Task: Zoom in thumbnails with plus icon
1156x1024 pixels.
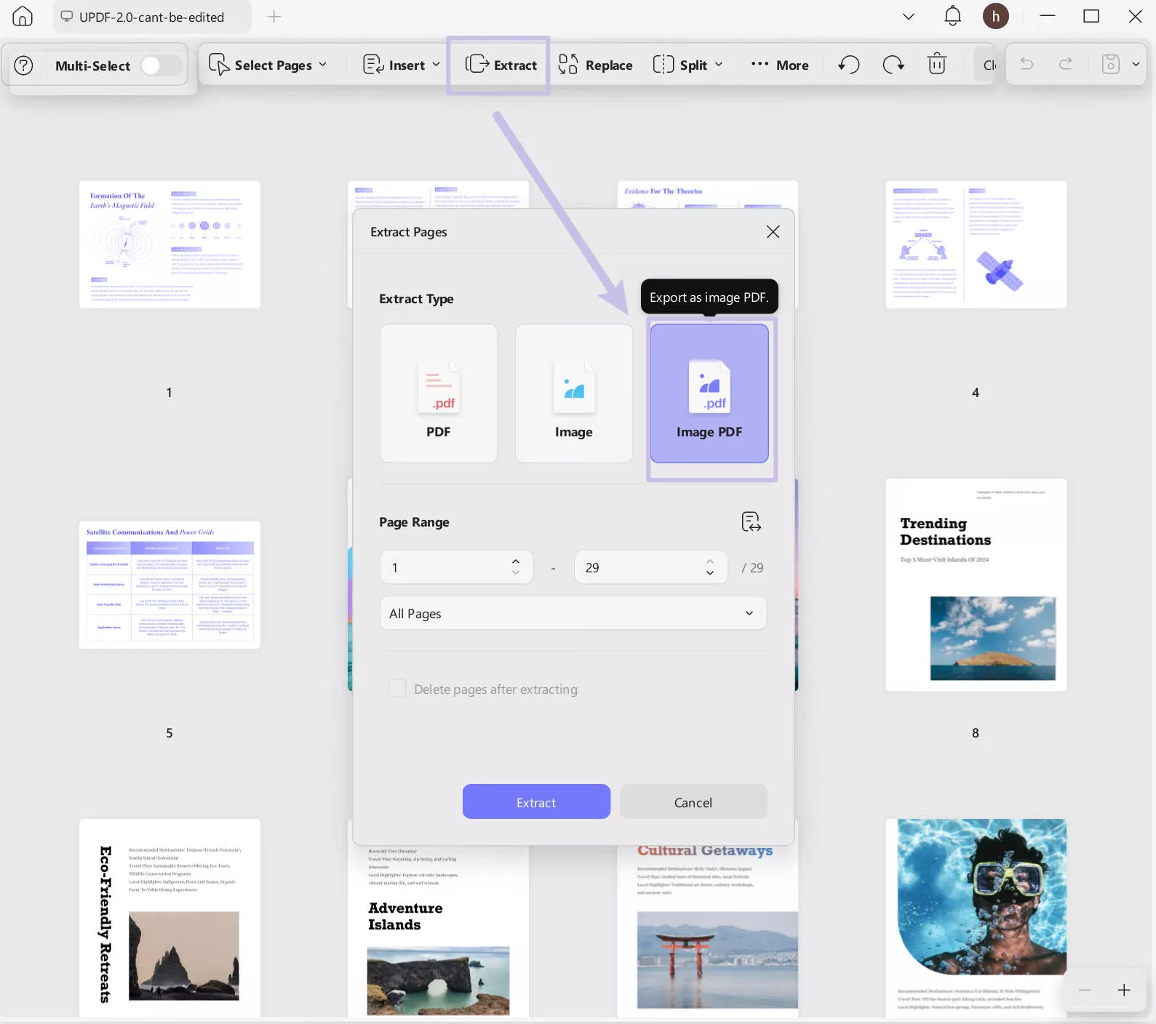Action: pyautogui.click(x=1123, y=990)
